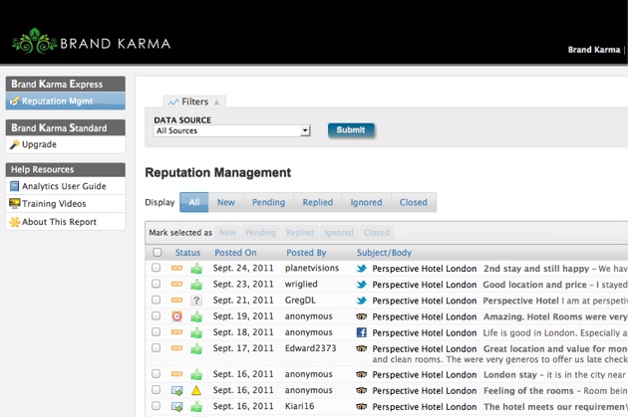Sort by Posted On column

coord(235,253)
